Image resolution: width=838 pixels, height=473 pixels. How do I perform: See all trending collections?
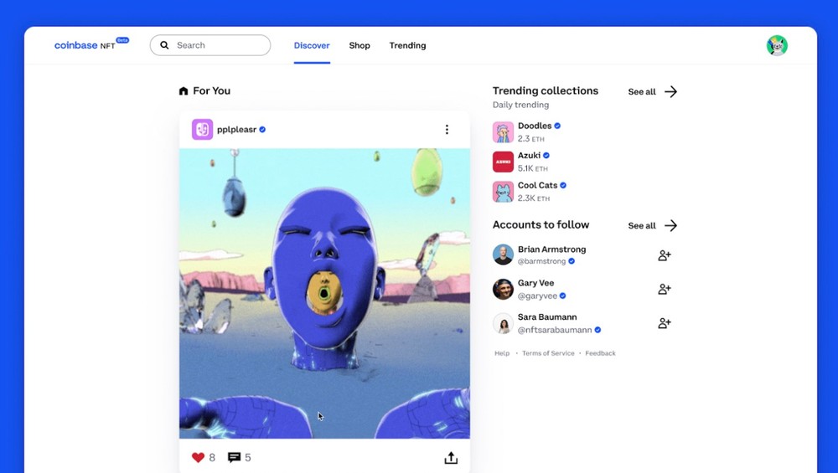pyautogui.click(x=642, y=92)
